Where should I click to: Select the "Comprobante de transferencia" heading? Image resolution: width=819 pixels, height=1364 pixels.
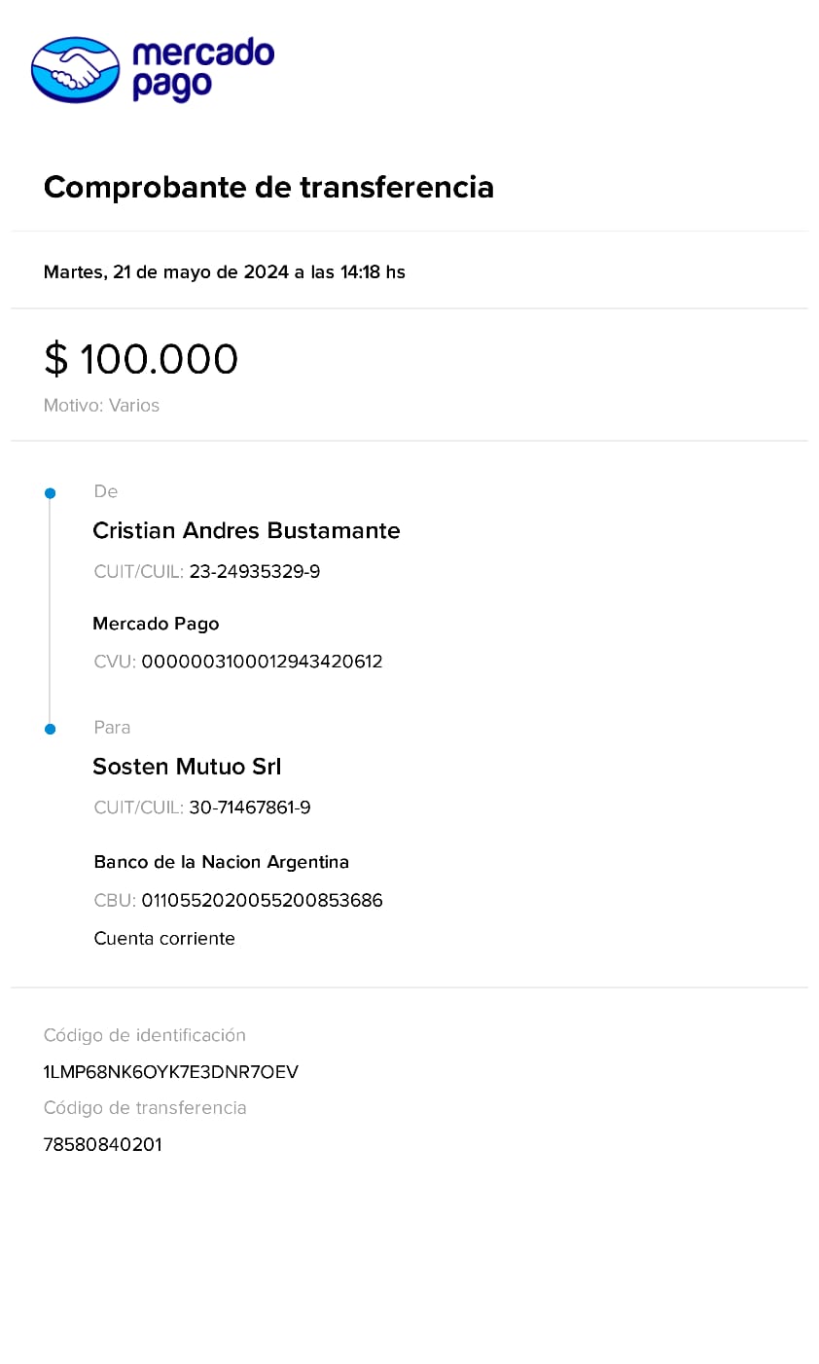(x=268, y=187)
